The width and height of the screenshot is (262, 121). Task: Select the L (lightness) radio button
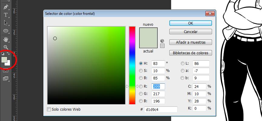click(x=182, y=63)
